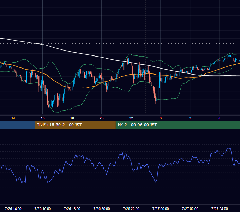Click the 7/26 18:00 date label
Screen dimensions: 240x212
(72, 208)
